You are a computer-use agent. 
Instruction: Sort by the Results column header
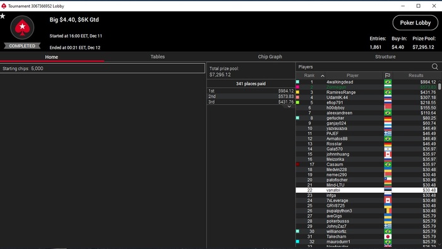click(415, 75)
